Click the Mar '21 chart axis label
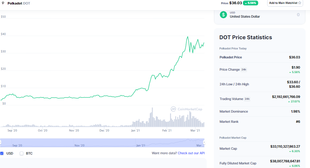310x168 pixels. pos(195,131)
